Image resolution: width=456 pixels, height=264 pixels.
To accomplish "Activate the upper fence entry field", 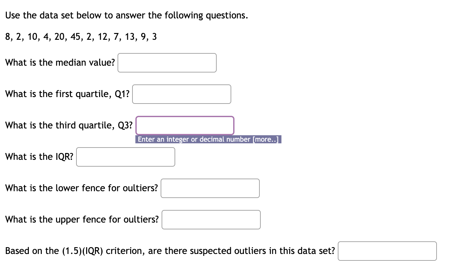I will pyautogui.click(x=211, y=220).
